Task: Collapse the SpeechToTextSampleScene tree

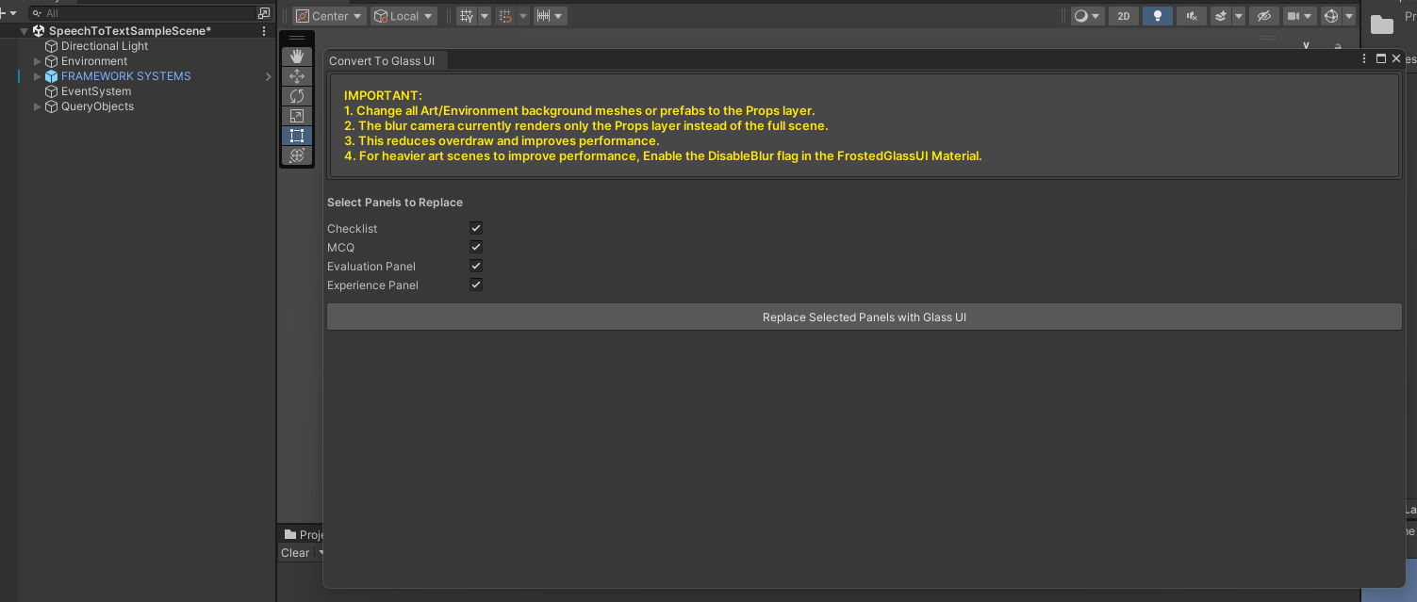Action: [25, 31]
